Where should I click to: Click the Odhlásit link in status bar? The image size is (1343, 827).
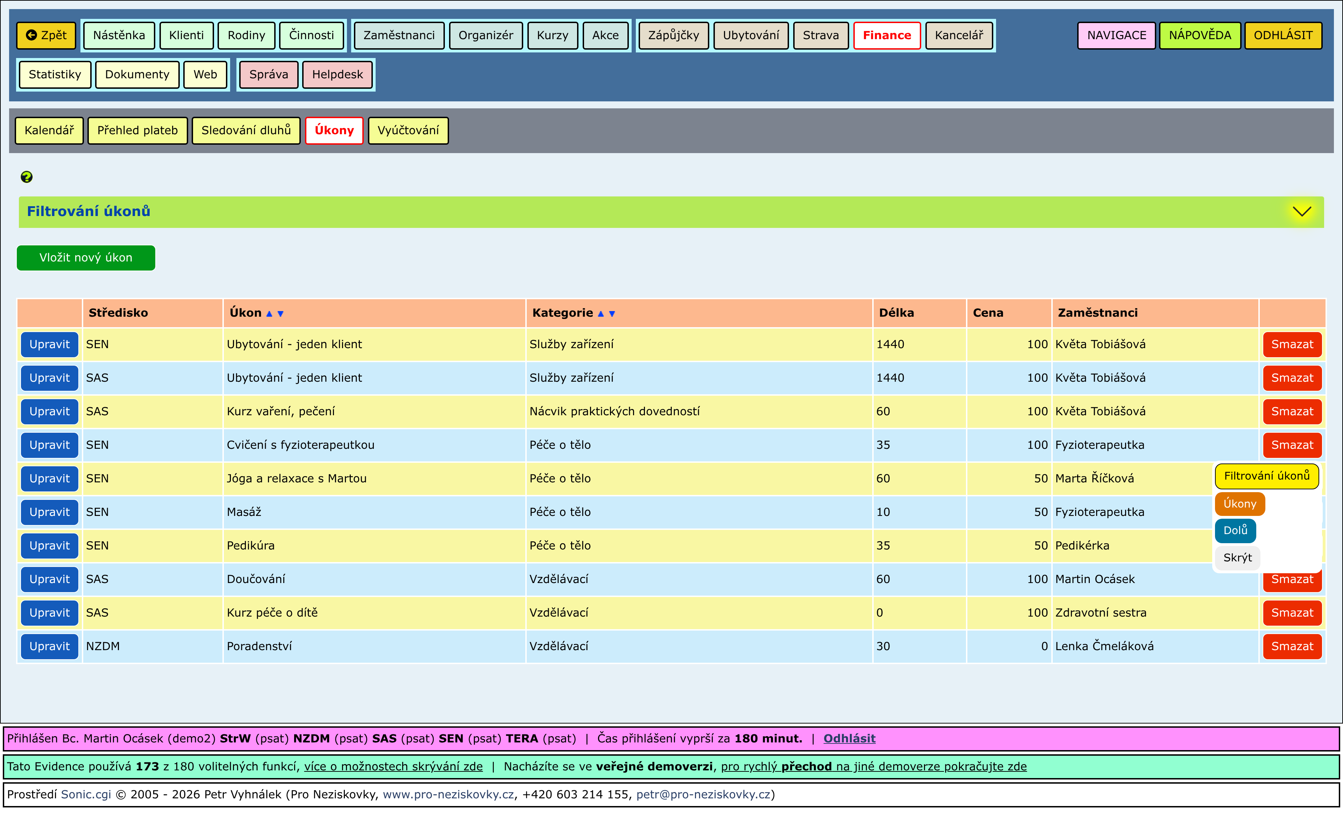(849, 738)
